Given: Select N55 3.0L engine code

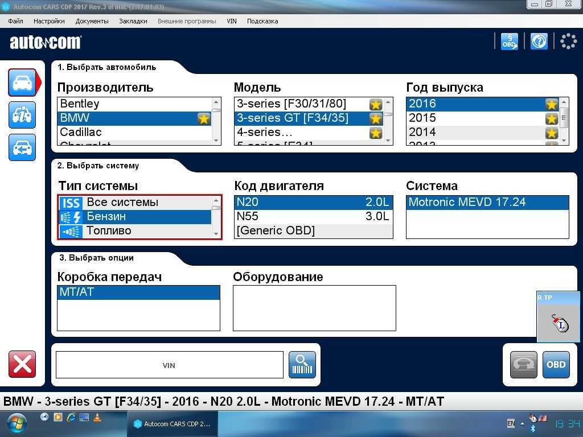Looking at the screenshot, I should coord(314,217).
